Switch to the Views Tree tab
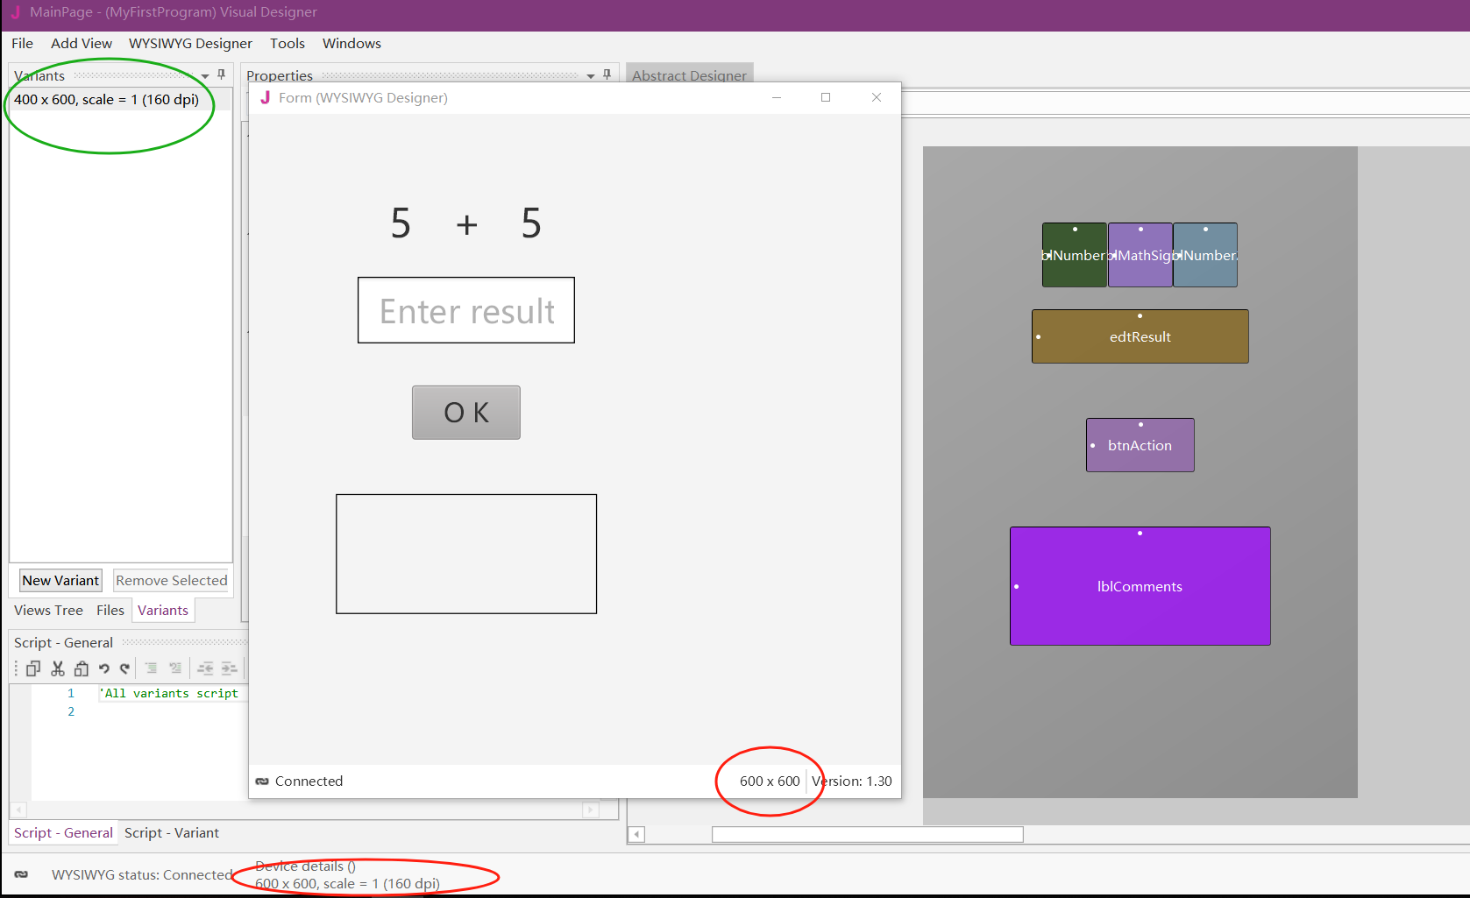 [x=48, y=610]
